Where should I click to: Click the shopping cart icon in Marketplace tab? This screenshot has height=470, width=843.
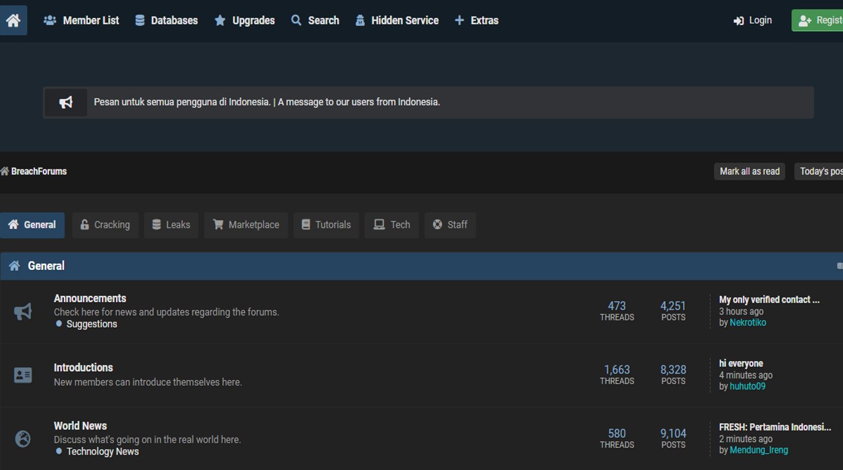(x=218, y=225)
